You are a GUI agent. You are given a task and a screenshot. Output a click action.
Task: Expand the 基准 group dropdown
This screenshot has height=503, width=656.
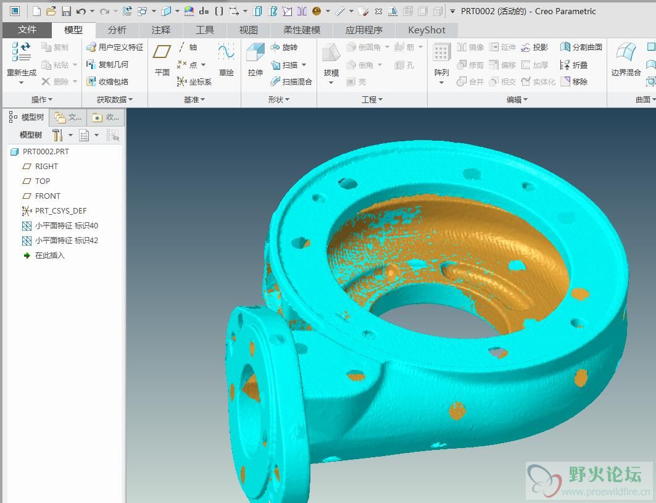coord(194,99)
